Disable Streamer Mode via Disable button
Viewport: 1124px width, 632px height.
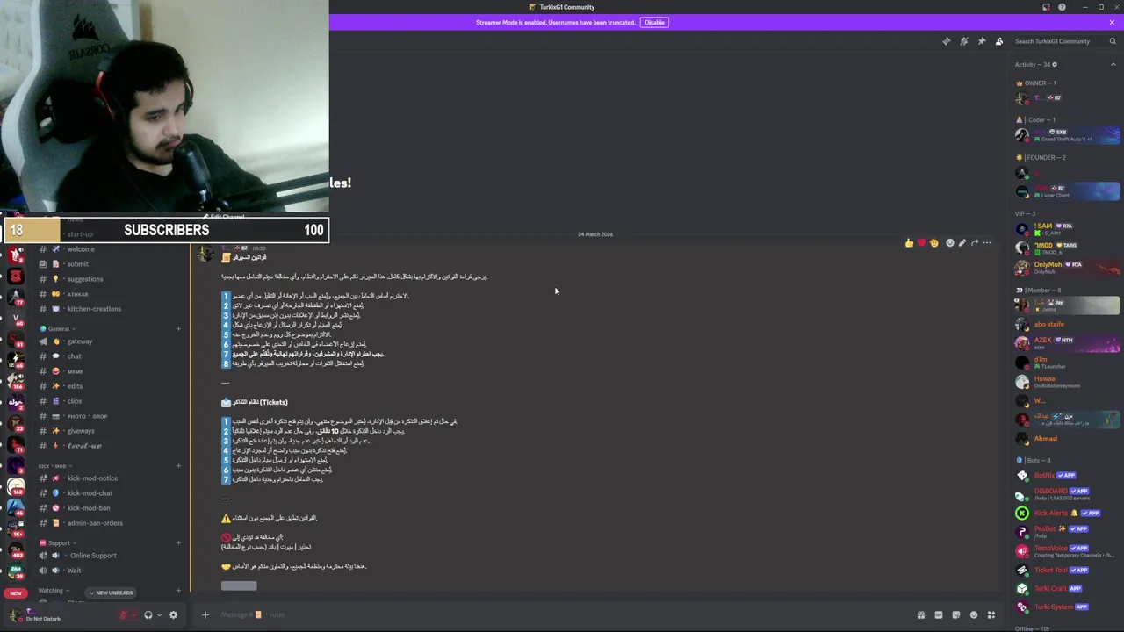654,22
